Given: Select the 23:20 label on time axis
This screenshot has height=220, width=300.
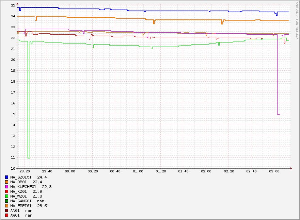Looking at the screenshot, I should pyautogui.click(x=25, y=171).
